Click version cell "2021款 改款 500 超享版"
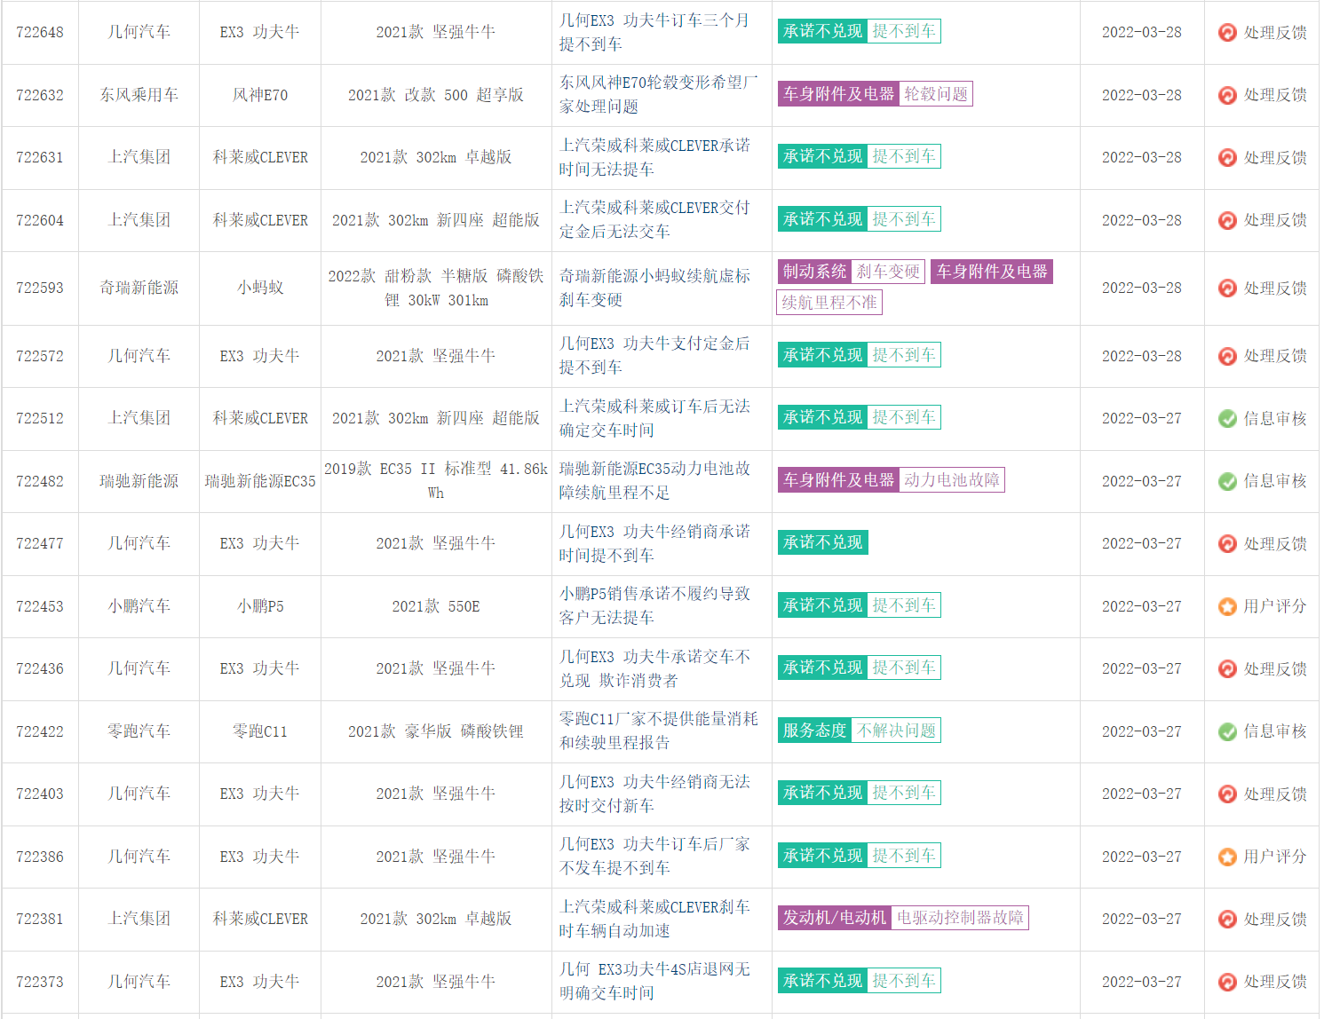 click(436, 95)
